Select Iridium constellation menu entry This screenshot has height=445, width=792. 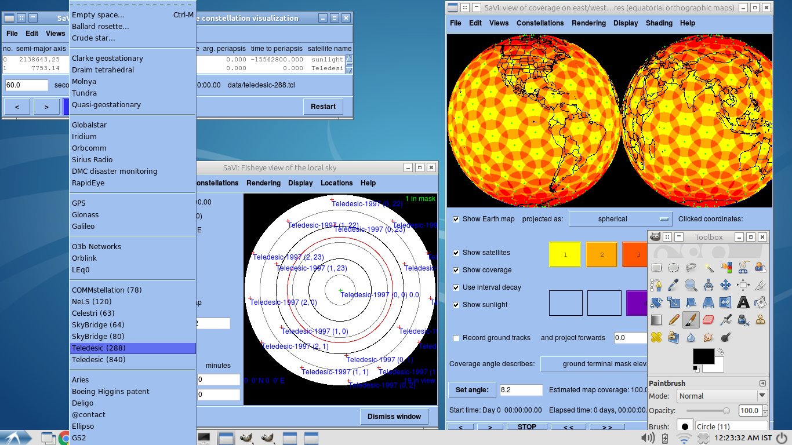[x=132, y=137]
